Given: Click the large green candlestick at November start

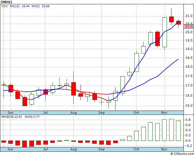Looking at the screenshot, I should click(x=165, y=32).
